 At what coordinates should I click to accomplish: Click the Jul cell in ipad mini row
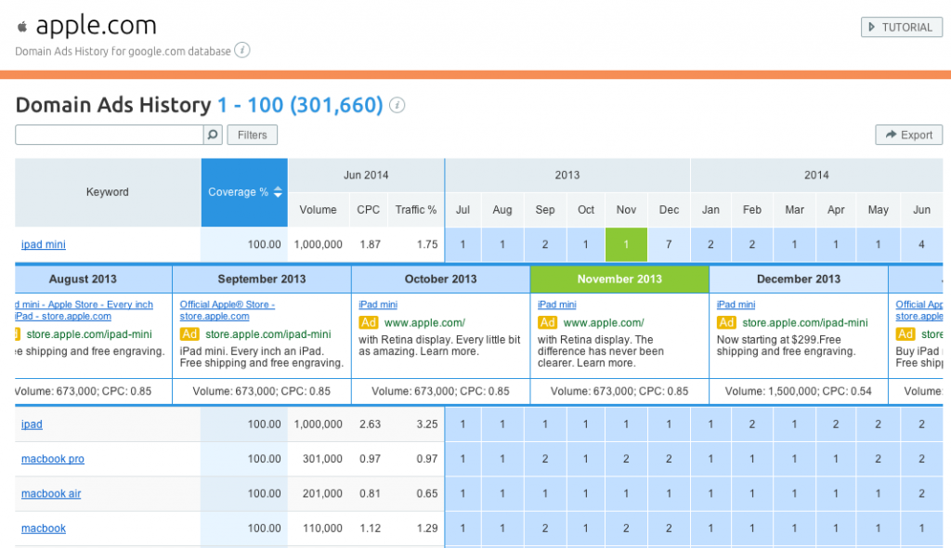pyautogui.click(x=462, y=244)
